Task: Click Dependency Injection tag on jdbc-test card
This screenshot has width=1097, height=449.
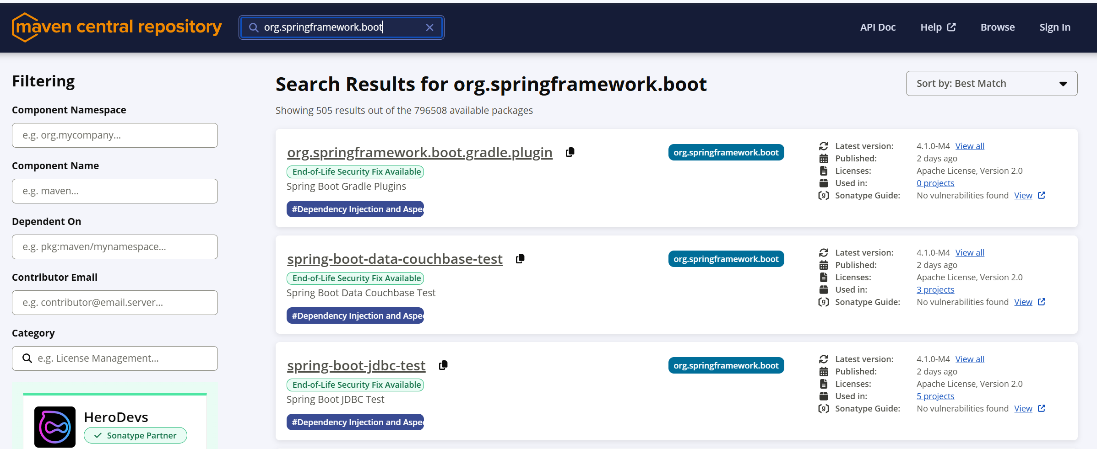Action: tap(355, 422)
